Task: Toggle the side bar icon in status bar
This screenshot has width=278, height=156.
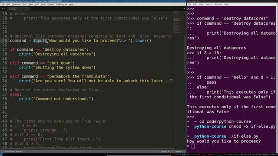Action: coord(3,152)
